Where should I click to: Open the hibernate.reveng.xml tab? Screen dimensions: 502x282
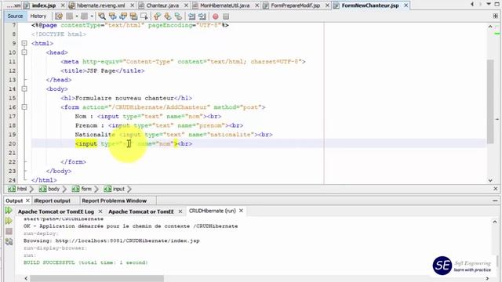tap(101, 5)
